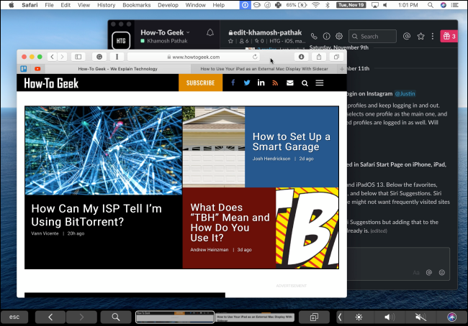Open the Wi-Fi status menu
468x326 pixels.
315,5
